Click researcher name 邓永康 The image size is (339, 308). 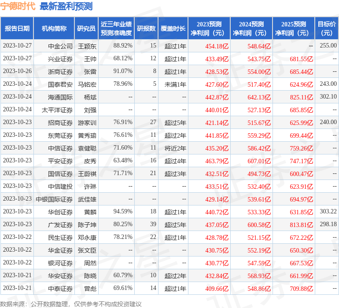tap(87, 237)
